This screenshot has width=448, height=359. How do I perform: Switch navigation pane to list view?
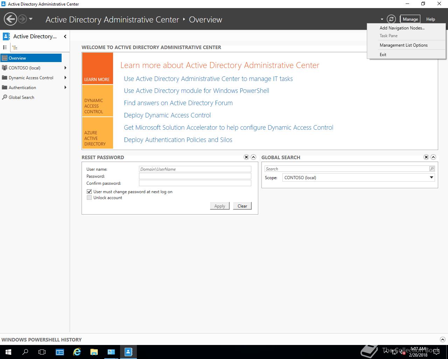pos(5,47)
